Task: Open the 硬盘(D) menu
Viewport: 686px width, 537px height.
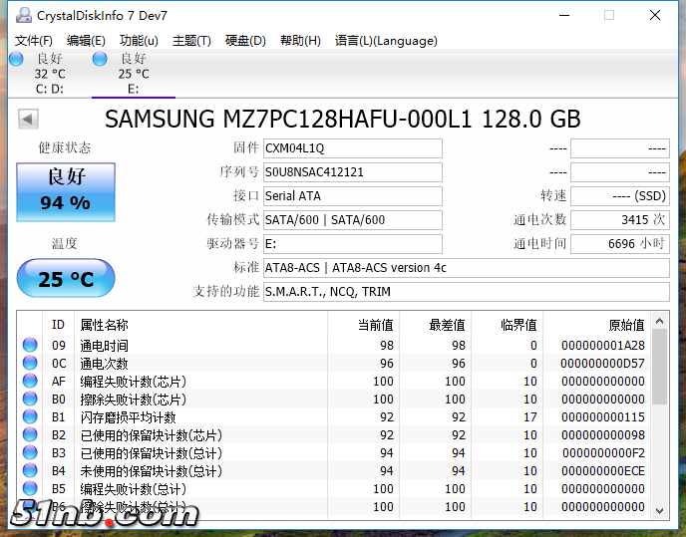Action: tap(245, 41)
